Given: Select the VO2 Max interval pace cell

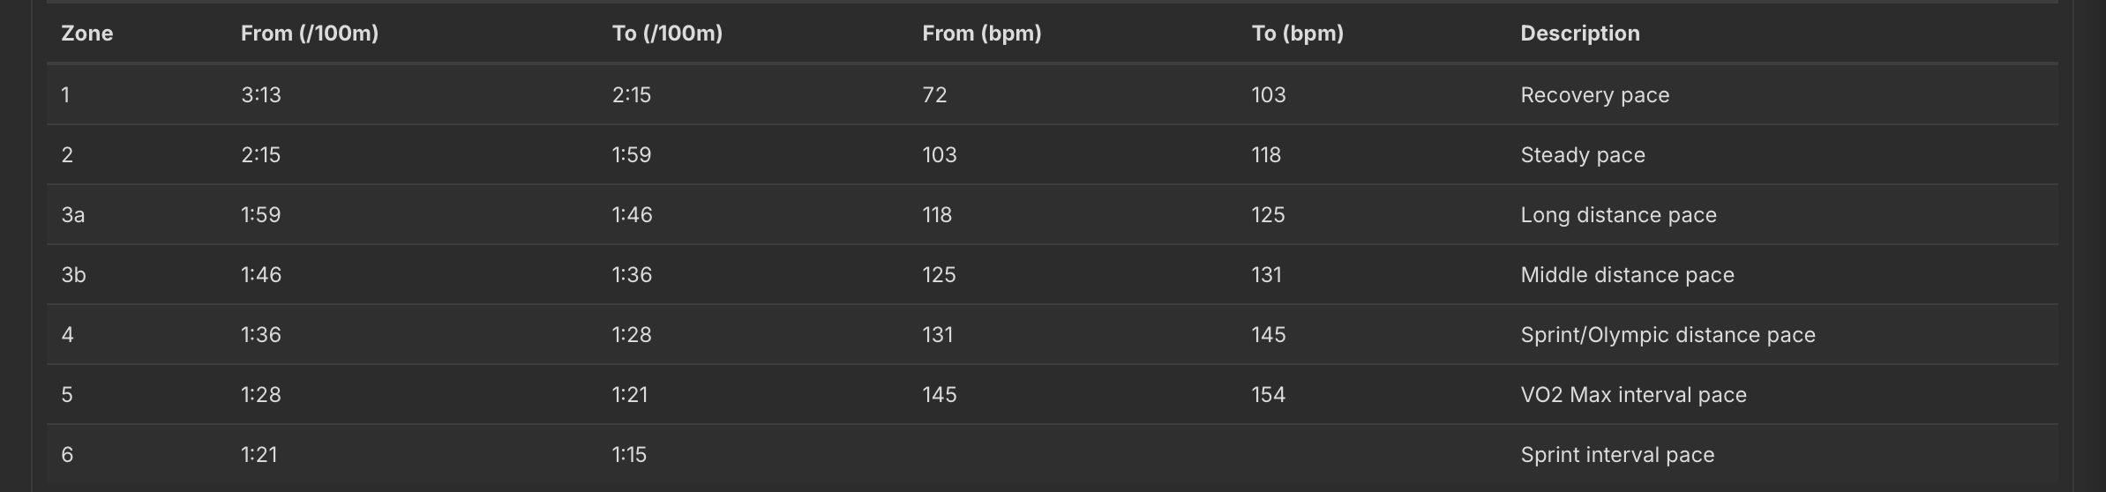Looking at the screenshot, I should (1633, 395).
